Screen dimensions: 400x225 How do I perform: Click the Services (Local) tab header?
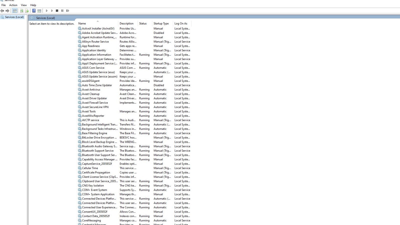click(46, 18)
